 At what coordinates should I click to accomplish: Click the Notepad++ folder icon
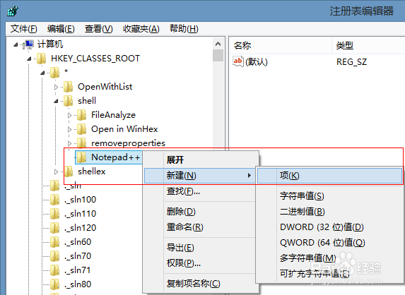tap(81, 157)
